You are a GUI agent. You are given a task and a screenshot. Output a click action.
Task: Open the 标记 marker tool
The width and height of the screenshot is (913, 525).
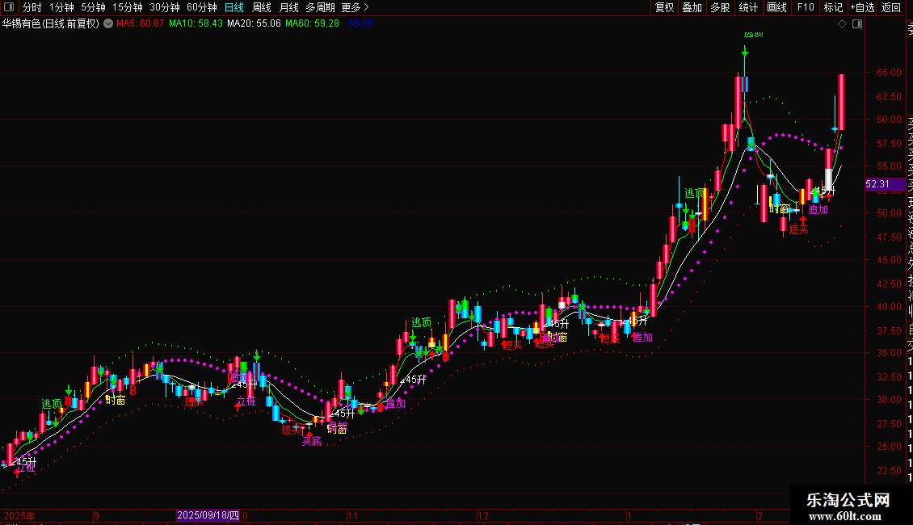[833, 7]
